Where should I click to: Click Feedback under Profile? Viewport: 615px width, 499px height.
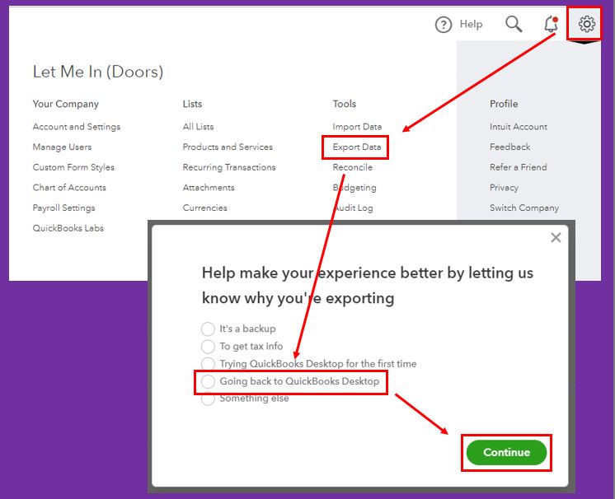(509, 147)
